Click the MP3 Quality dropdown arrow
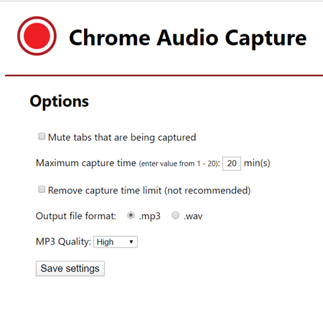The width and height of the screenshot is (323, 313). click(x=131, y=242)
